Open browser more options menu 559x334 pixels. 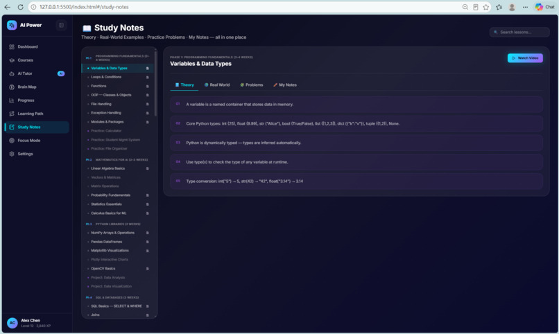[525, 7]
